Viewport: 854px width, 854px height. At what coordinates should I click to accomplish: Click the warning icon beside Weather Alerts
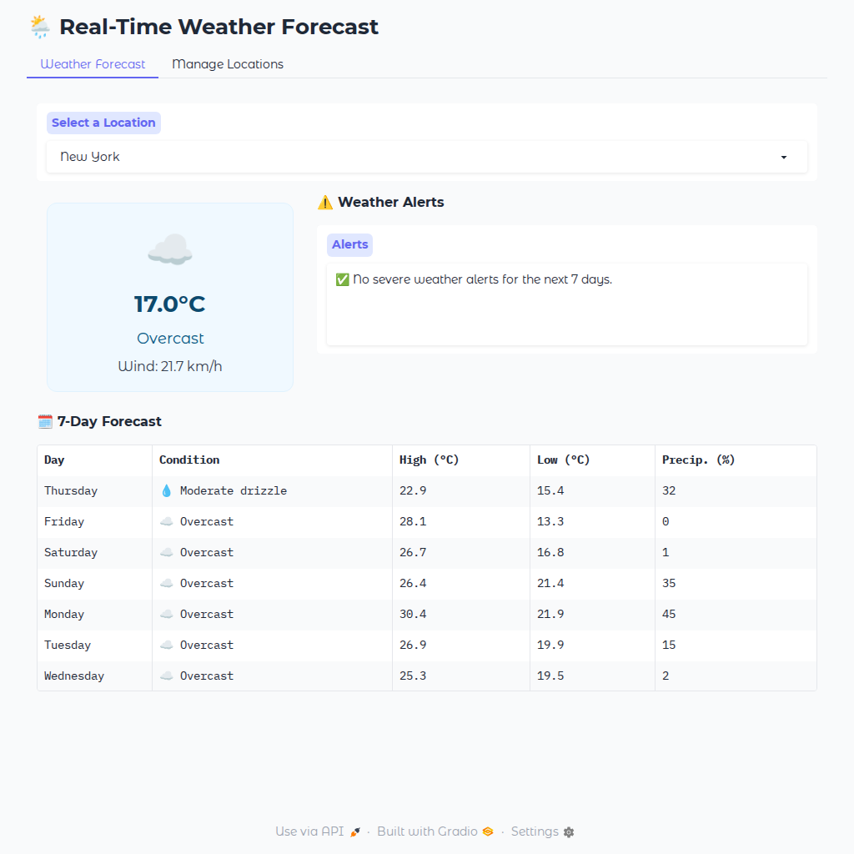(325, 203)
